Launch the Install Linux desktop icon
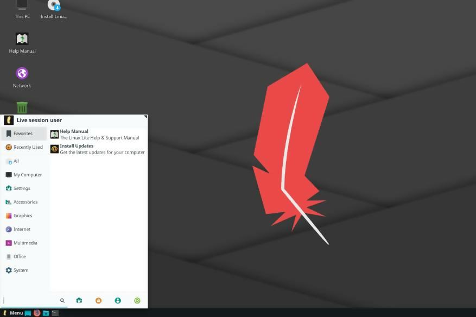The height and width of the screenshot is (317, 476). click(x=54, y=9)
